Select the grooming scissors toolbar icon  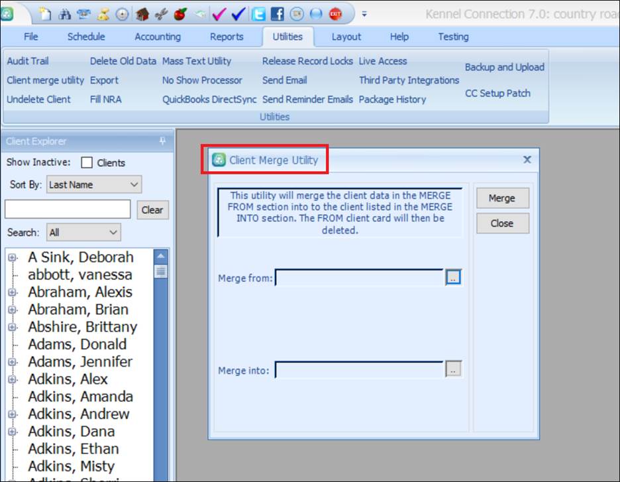tap(159, 13)
